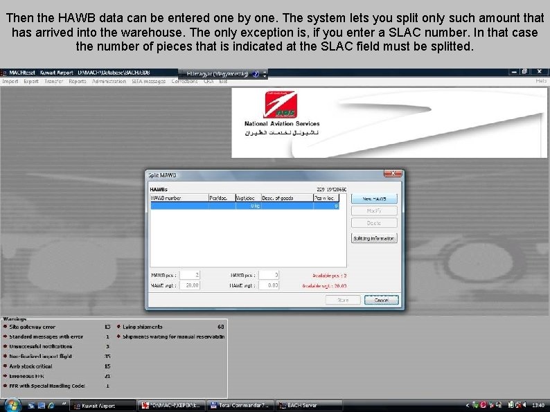Expand the quick launch overflow chevron
Image resolution: width=550 pixels, height=412 pixels.
click(x=64, y=404)
